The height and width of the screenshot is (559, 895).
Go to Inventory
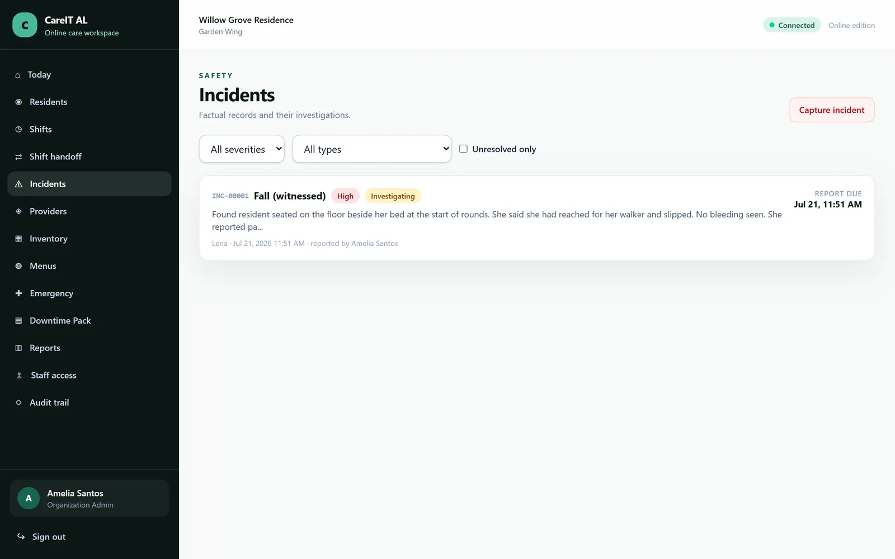[x=89, y=239]
